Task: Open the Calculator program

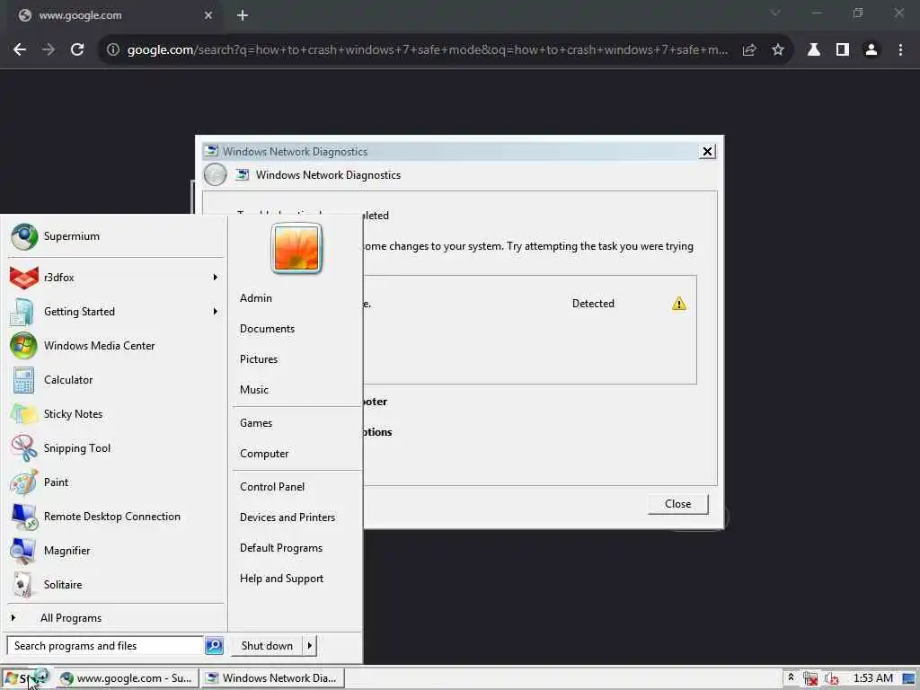Action: click(115, 380)
